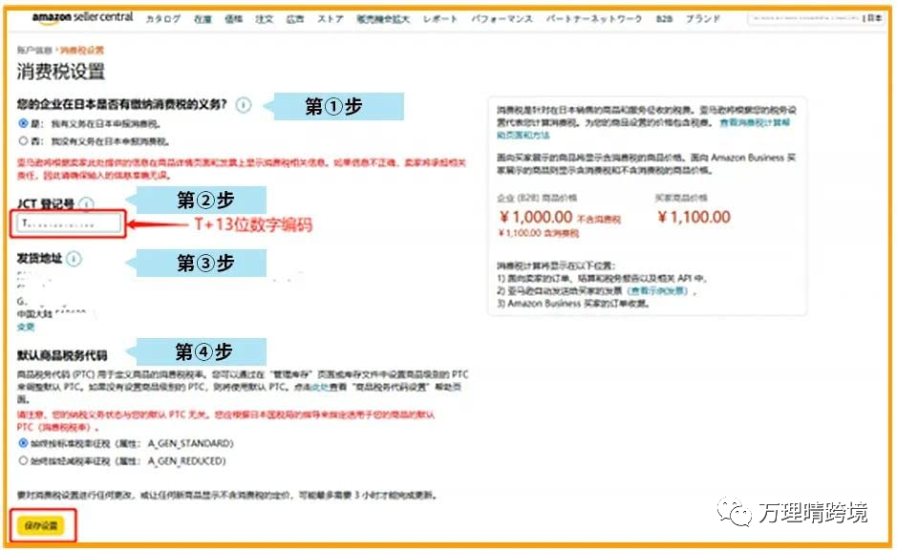Select the A_GEN_REDUCED tax code radio
Viewport: 897px width, 552px height.
tap(24, 460)
